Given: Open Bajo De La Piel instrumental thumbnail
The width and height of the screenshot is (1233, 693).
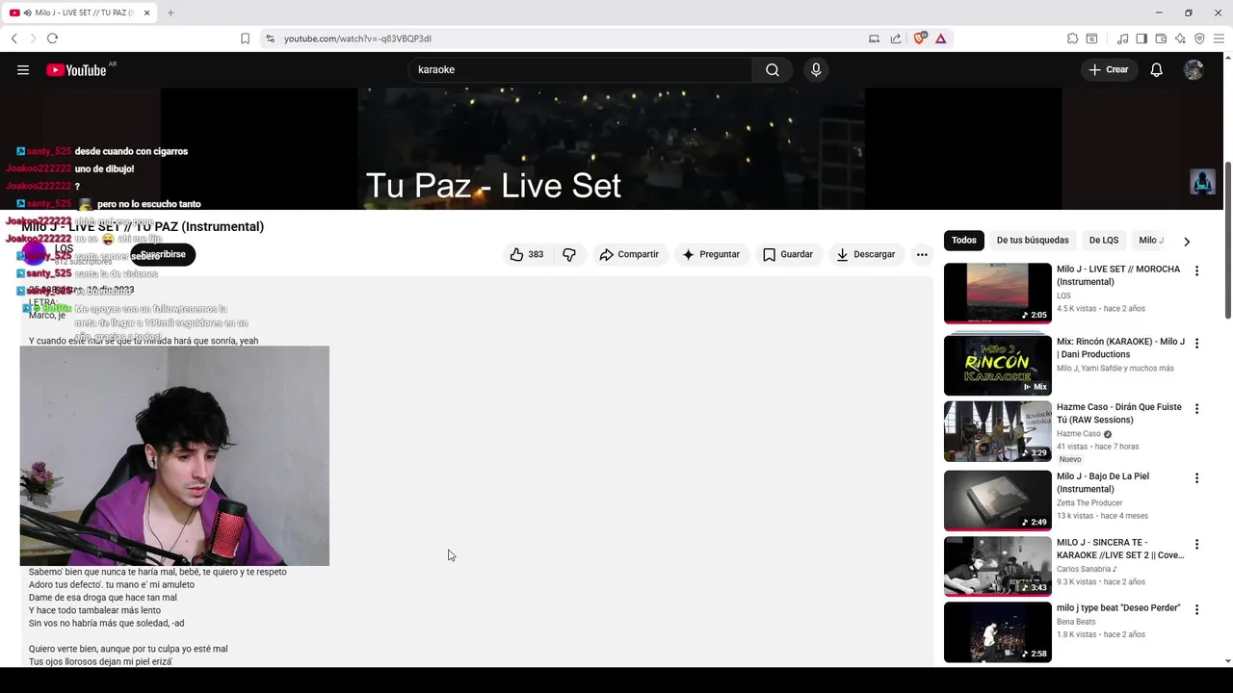Looking at the screenshot, I should point(998,500).
